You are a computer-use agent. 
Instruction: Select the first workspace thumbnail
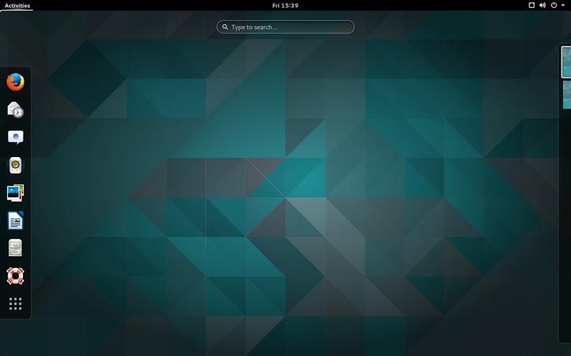566,62
